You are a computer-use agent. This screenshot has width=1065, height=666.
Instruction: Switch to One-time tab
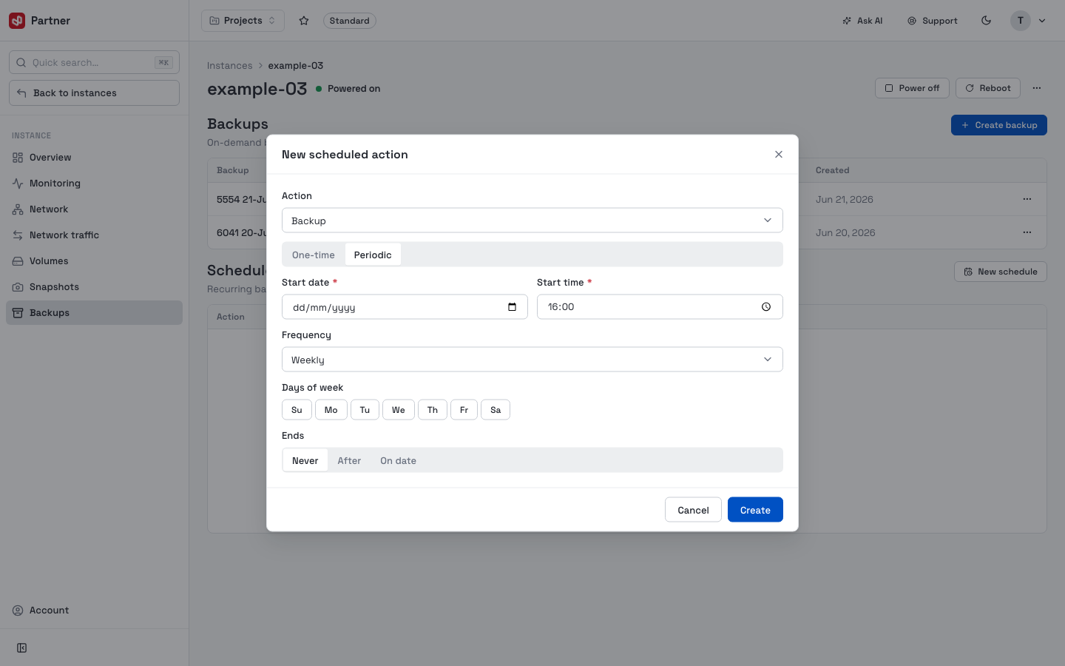[x=314, y=255]
